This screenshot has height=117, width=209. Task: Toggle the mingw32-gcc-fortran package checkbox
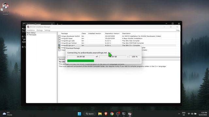coord(59,43)
